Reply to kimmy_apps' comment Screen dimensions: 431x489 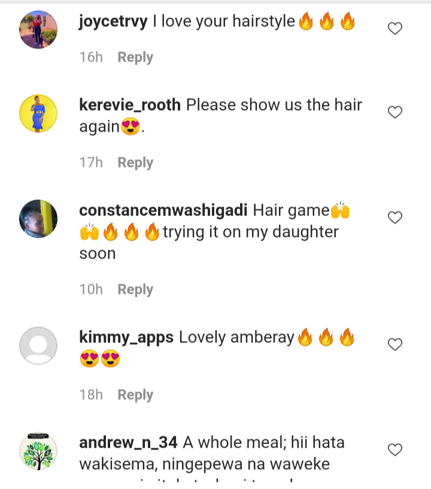pyautogui.click(x=135, y=395)
